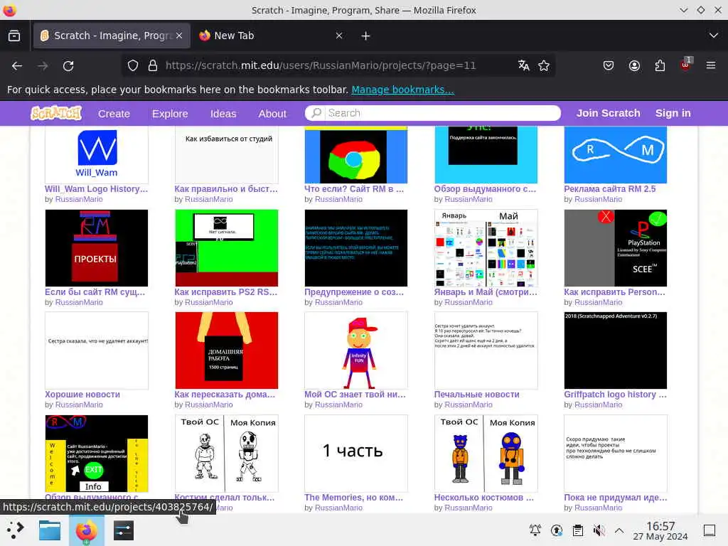Open the PlayStation SCEE project thumbnail
This screenshot has width=728, height=546.
(616, 248)
